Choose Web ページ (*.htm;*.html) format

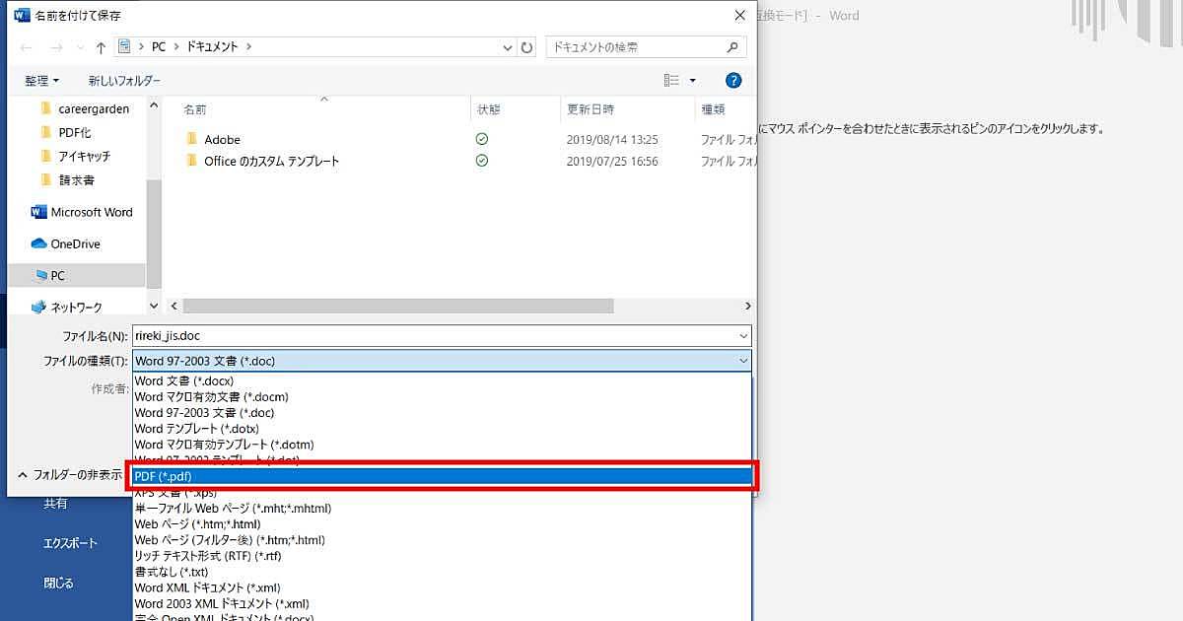[x=442, y=524]
